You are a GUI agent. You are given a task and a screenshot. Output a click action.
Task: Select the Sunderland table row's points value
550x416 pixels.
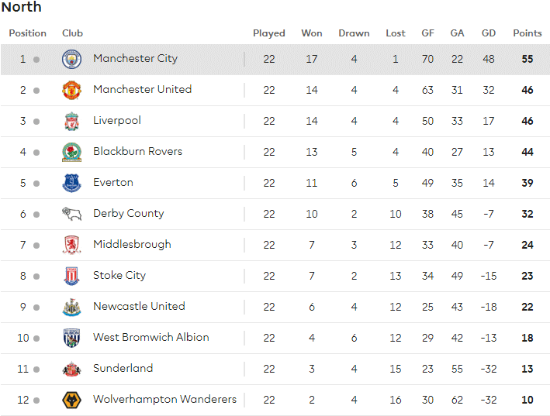click(528, 369)
